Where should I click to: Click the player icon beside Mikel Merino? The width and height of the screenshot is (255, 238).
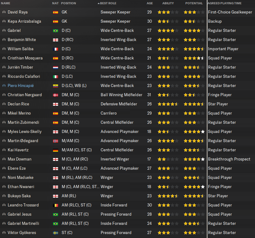click(x=4, y=113)
